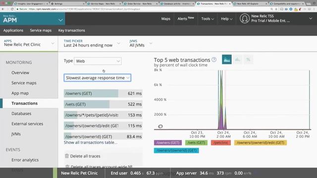The height and width of the screenshot is (178, 317).
Task: Open the Apps selector showing New Relic Pet Clinic
Action: coord(29,43)
